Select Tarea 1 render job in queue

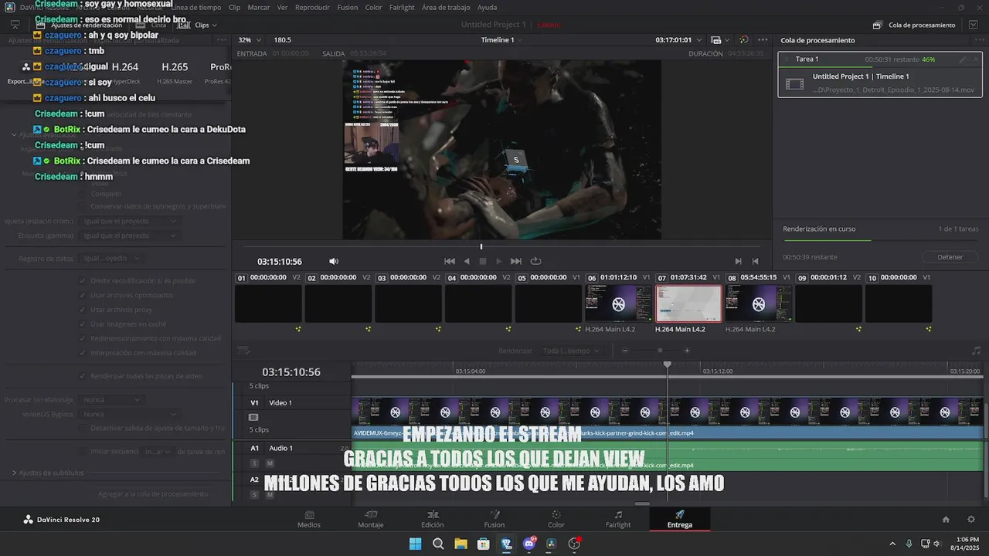[879, 76]
